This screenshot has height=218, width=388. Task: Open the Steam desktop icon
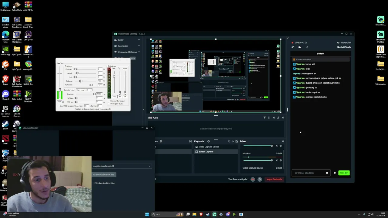[5, 125]
